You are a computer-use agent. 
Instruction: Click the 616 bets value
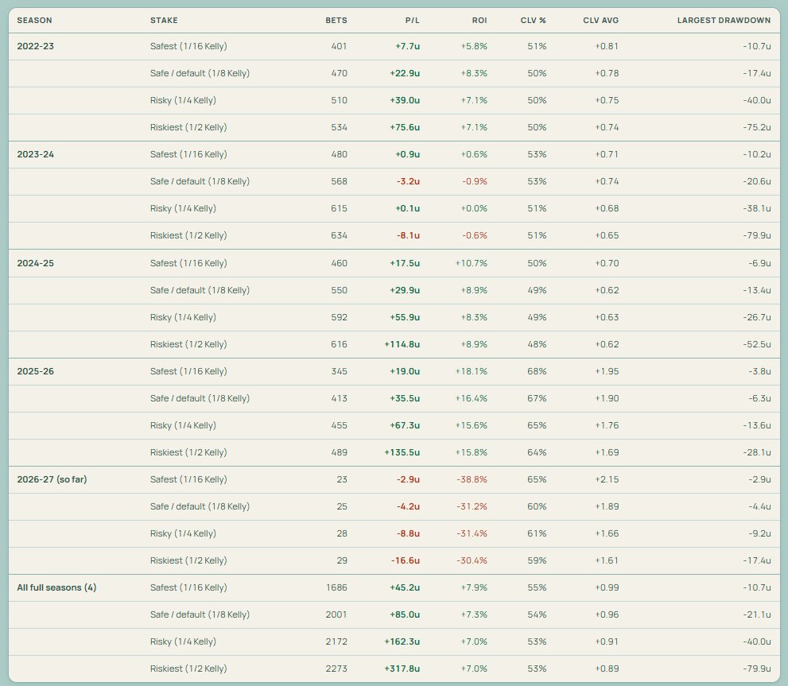click(340, 344)
